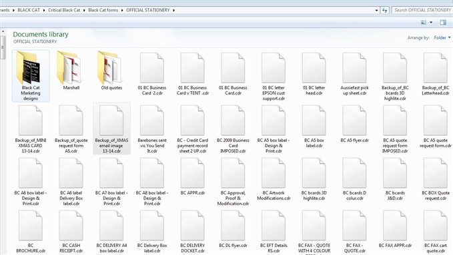This screenshot has width=453, height=255.
Task: Select BC A5 quote request form IMPOSED.cdr
Action: point(395,129)
